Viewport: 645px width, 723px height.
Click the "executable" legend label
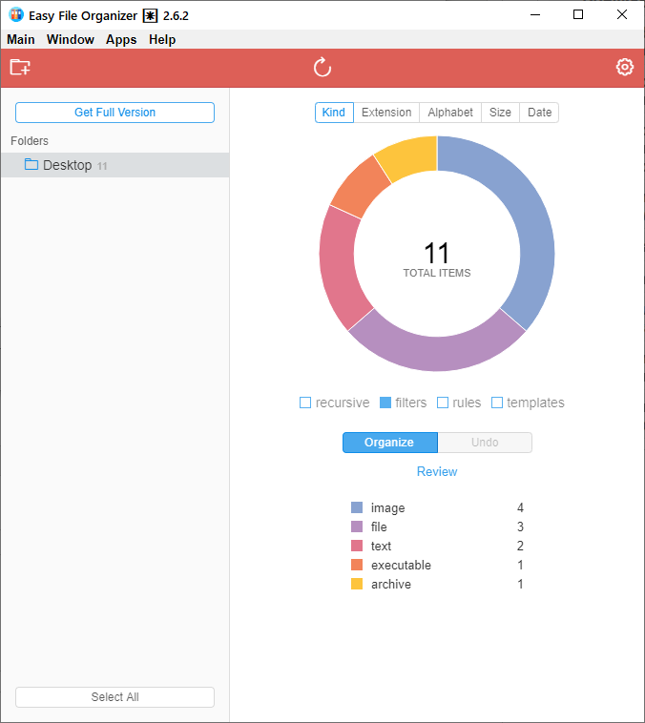(401, 565)
